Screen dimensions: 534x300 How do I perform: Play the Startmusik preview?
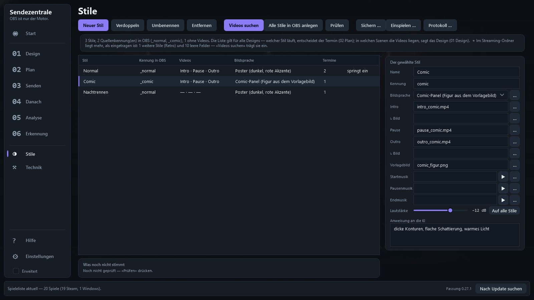[x=503, y=177]
